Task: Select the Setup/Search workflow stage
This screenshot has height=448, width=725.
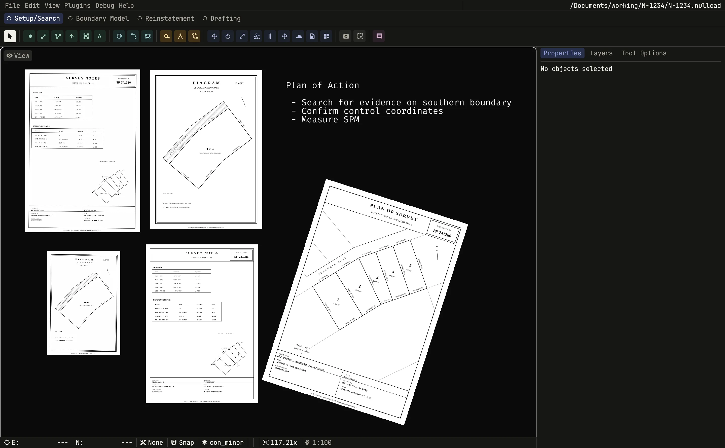Action: (x=33, y=18)
